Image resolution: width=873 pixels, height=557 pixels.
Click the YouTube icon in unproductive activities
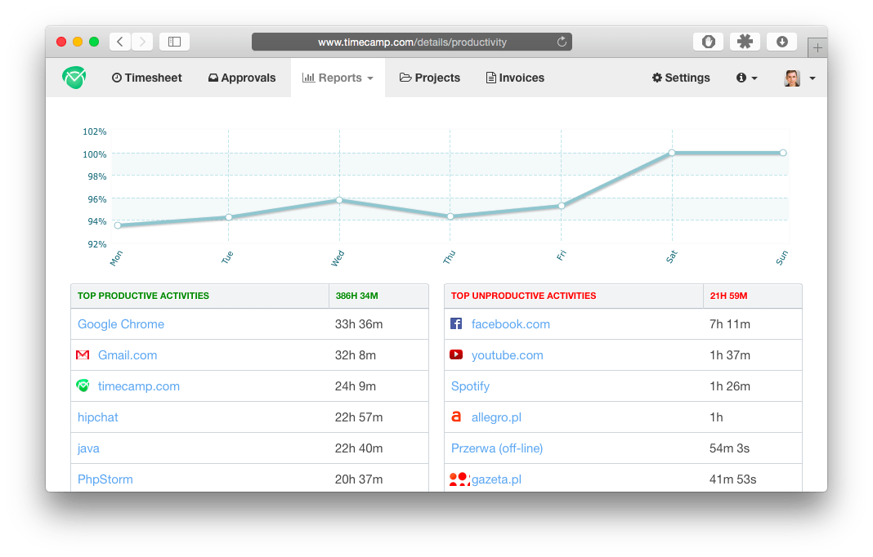click(456, 354)
